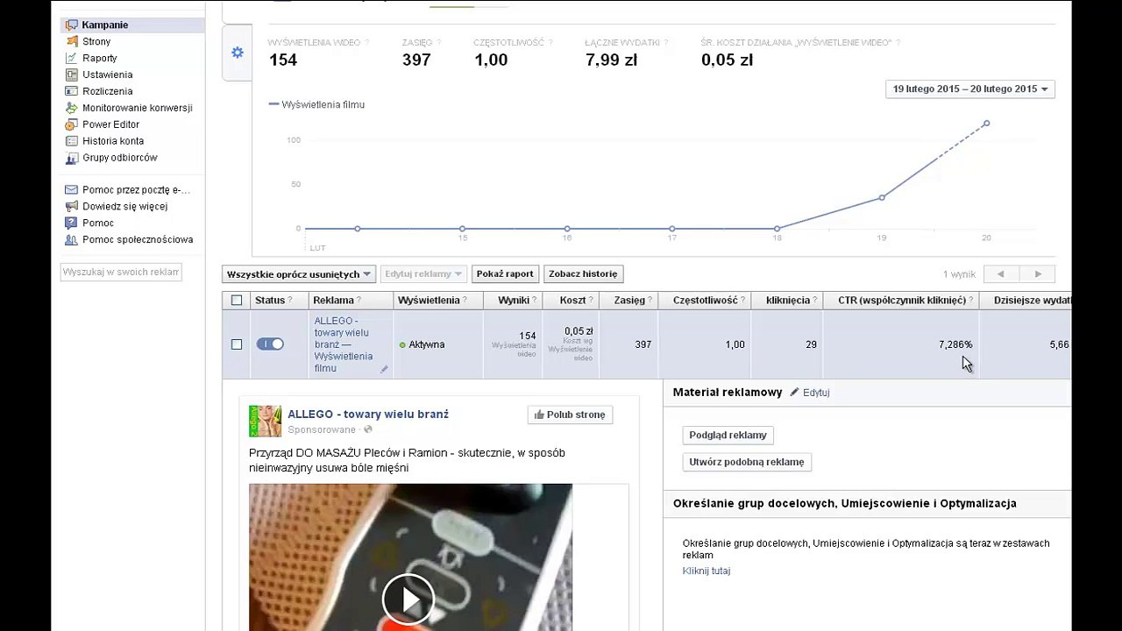Click the pencil icon beside the ad name
Viewport: 1122px width, 631px height.
tap(384, 369)
